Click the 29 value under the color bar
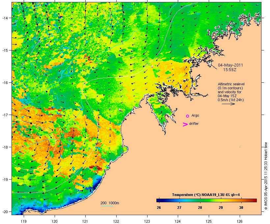This screenshot has height=224, width=270. (221, 208)
